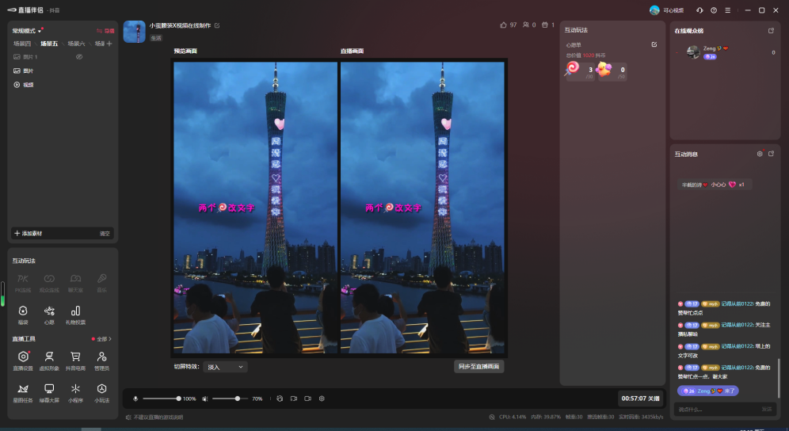Click viewer Zeng in audience ranking

725,51
